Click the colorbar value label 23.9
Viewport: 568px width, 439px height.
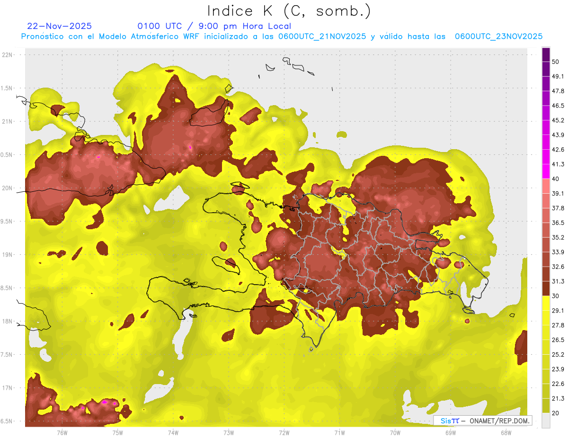click(x=558, y=369)
